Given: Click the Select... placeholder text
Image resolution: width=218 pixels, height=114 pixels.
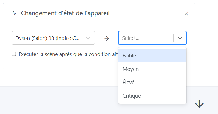Looking at the screenshot, I should pyautogui.click(x=130, y=38).
